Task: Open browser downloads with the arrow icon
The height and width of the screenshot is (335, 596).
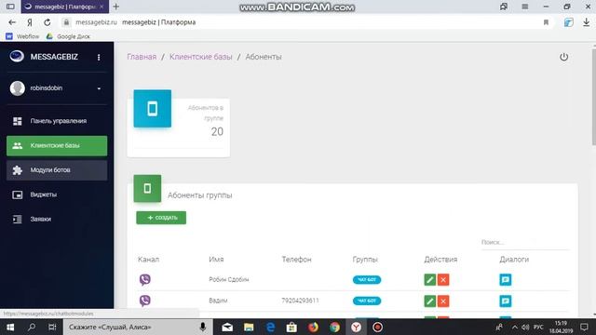Action: 586,22
